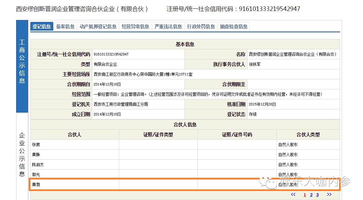Screen dimensions: 363x200
Task: Select the 动产抵押登记信息 tab
Action: point(98,26)
